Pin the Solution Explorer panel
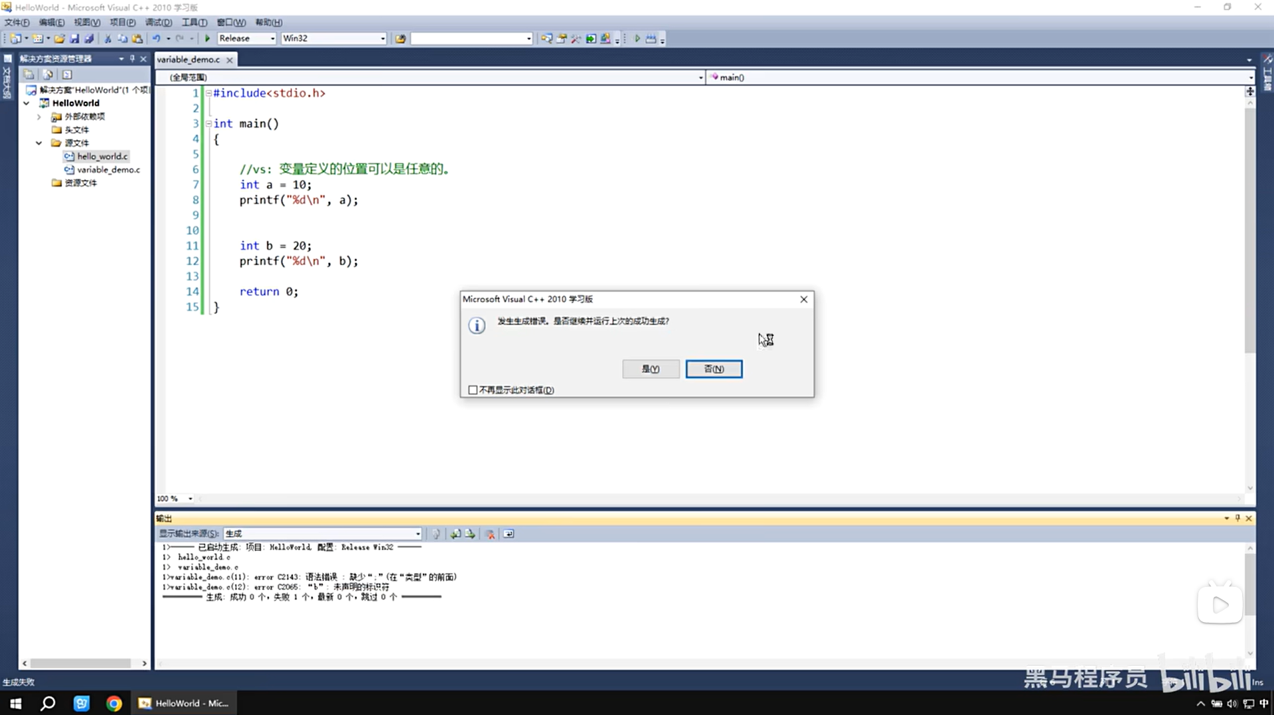Image resolution: width=1274 pixels, height=715 pixels. [132, 58]
